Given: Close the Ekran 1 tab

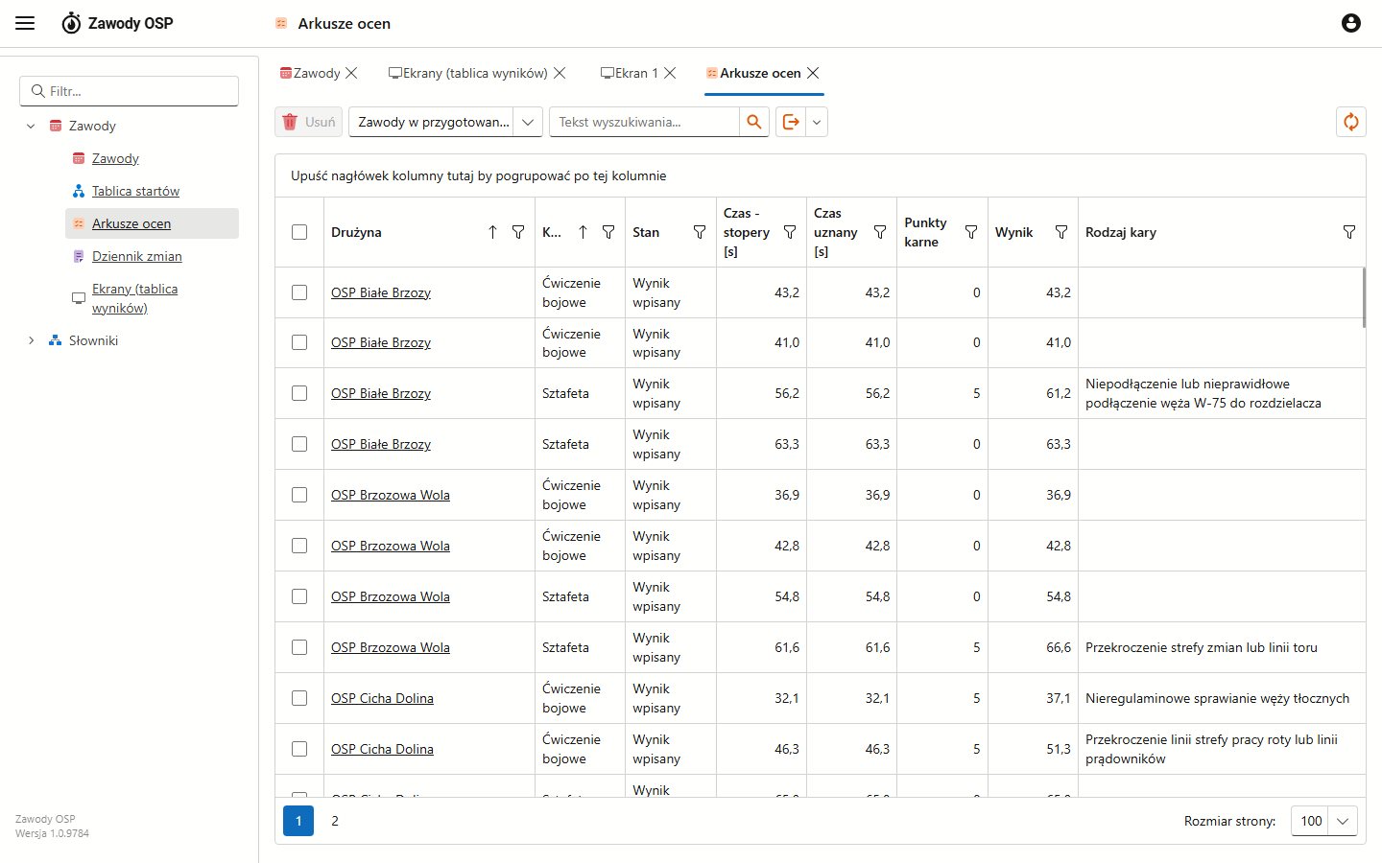Looking at the screenshot, I should tap(670, 73).
